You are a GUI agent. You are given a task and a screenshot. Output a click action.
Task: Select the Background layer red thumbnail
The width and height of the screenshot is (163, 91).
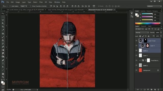pyautogui.click(x=140, y=70)
